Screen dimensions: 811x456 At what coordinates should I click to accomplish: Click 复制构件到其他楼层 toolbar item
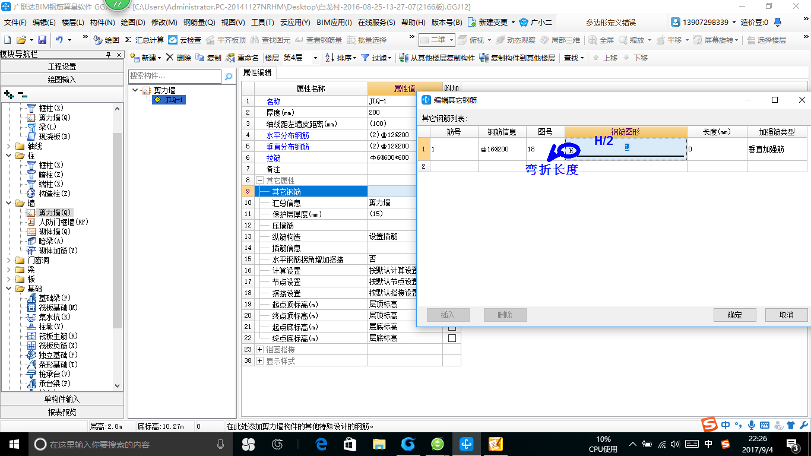click(517, 58)
